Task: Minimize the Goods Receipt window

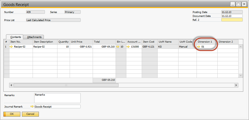Action: (233, 4)
